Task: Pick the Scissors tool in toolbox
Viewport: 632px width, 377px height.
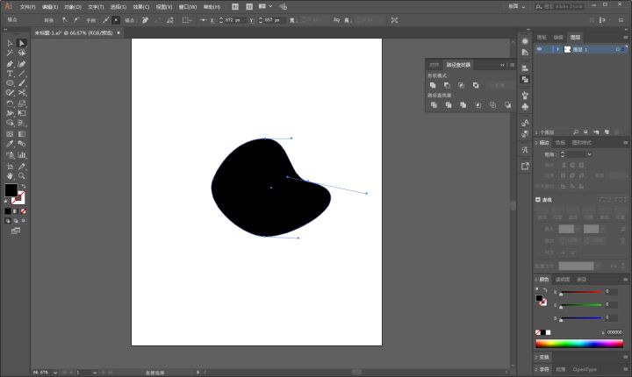Action: click(22, 93)
